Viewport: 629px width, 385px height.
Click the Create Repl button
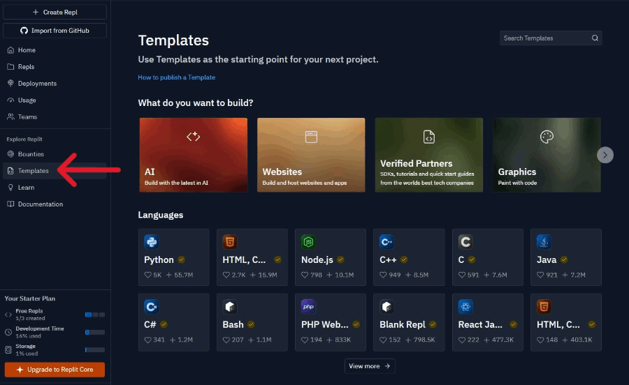(x=55, y=12)
